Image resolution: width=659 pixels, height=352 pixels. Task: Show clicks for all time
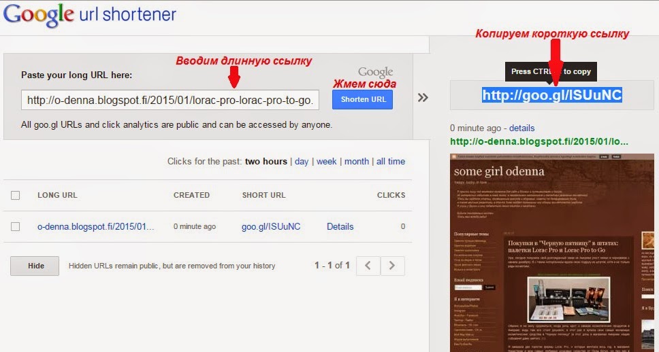pyautogui.click(x=391, y=162)
